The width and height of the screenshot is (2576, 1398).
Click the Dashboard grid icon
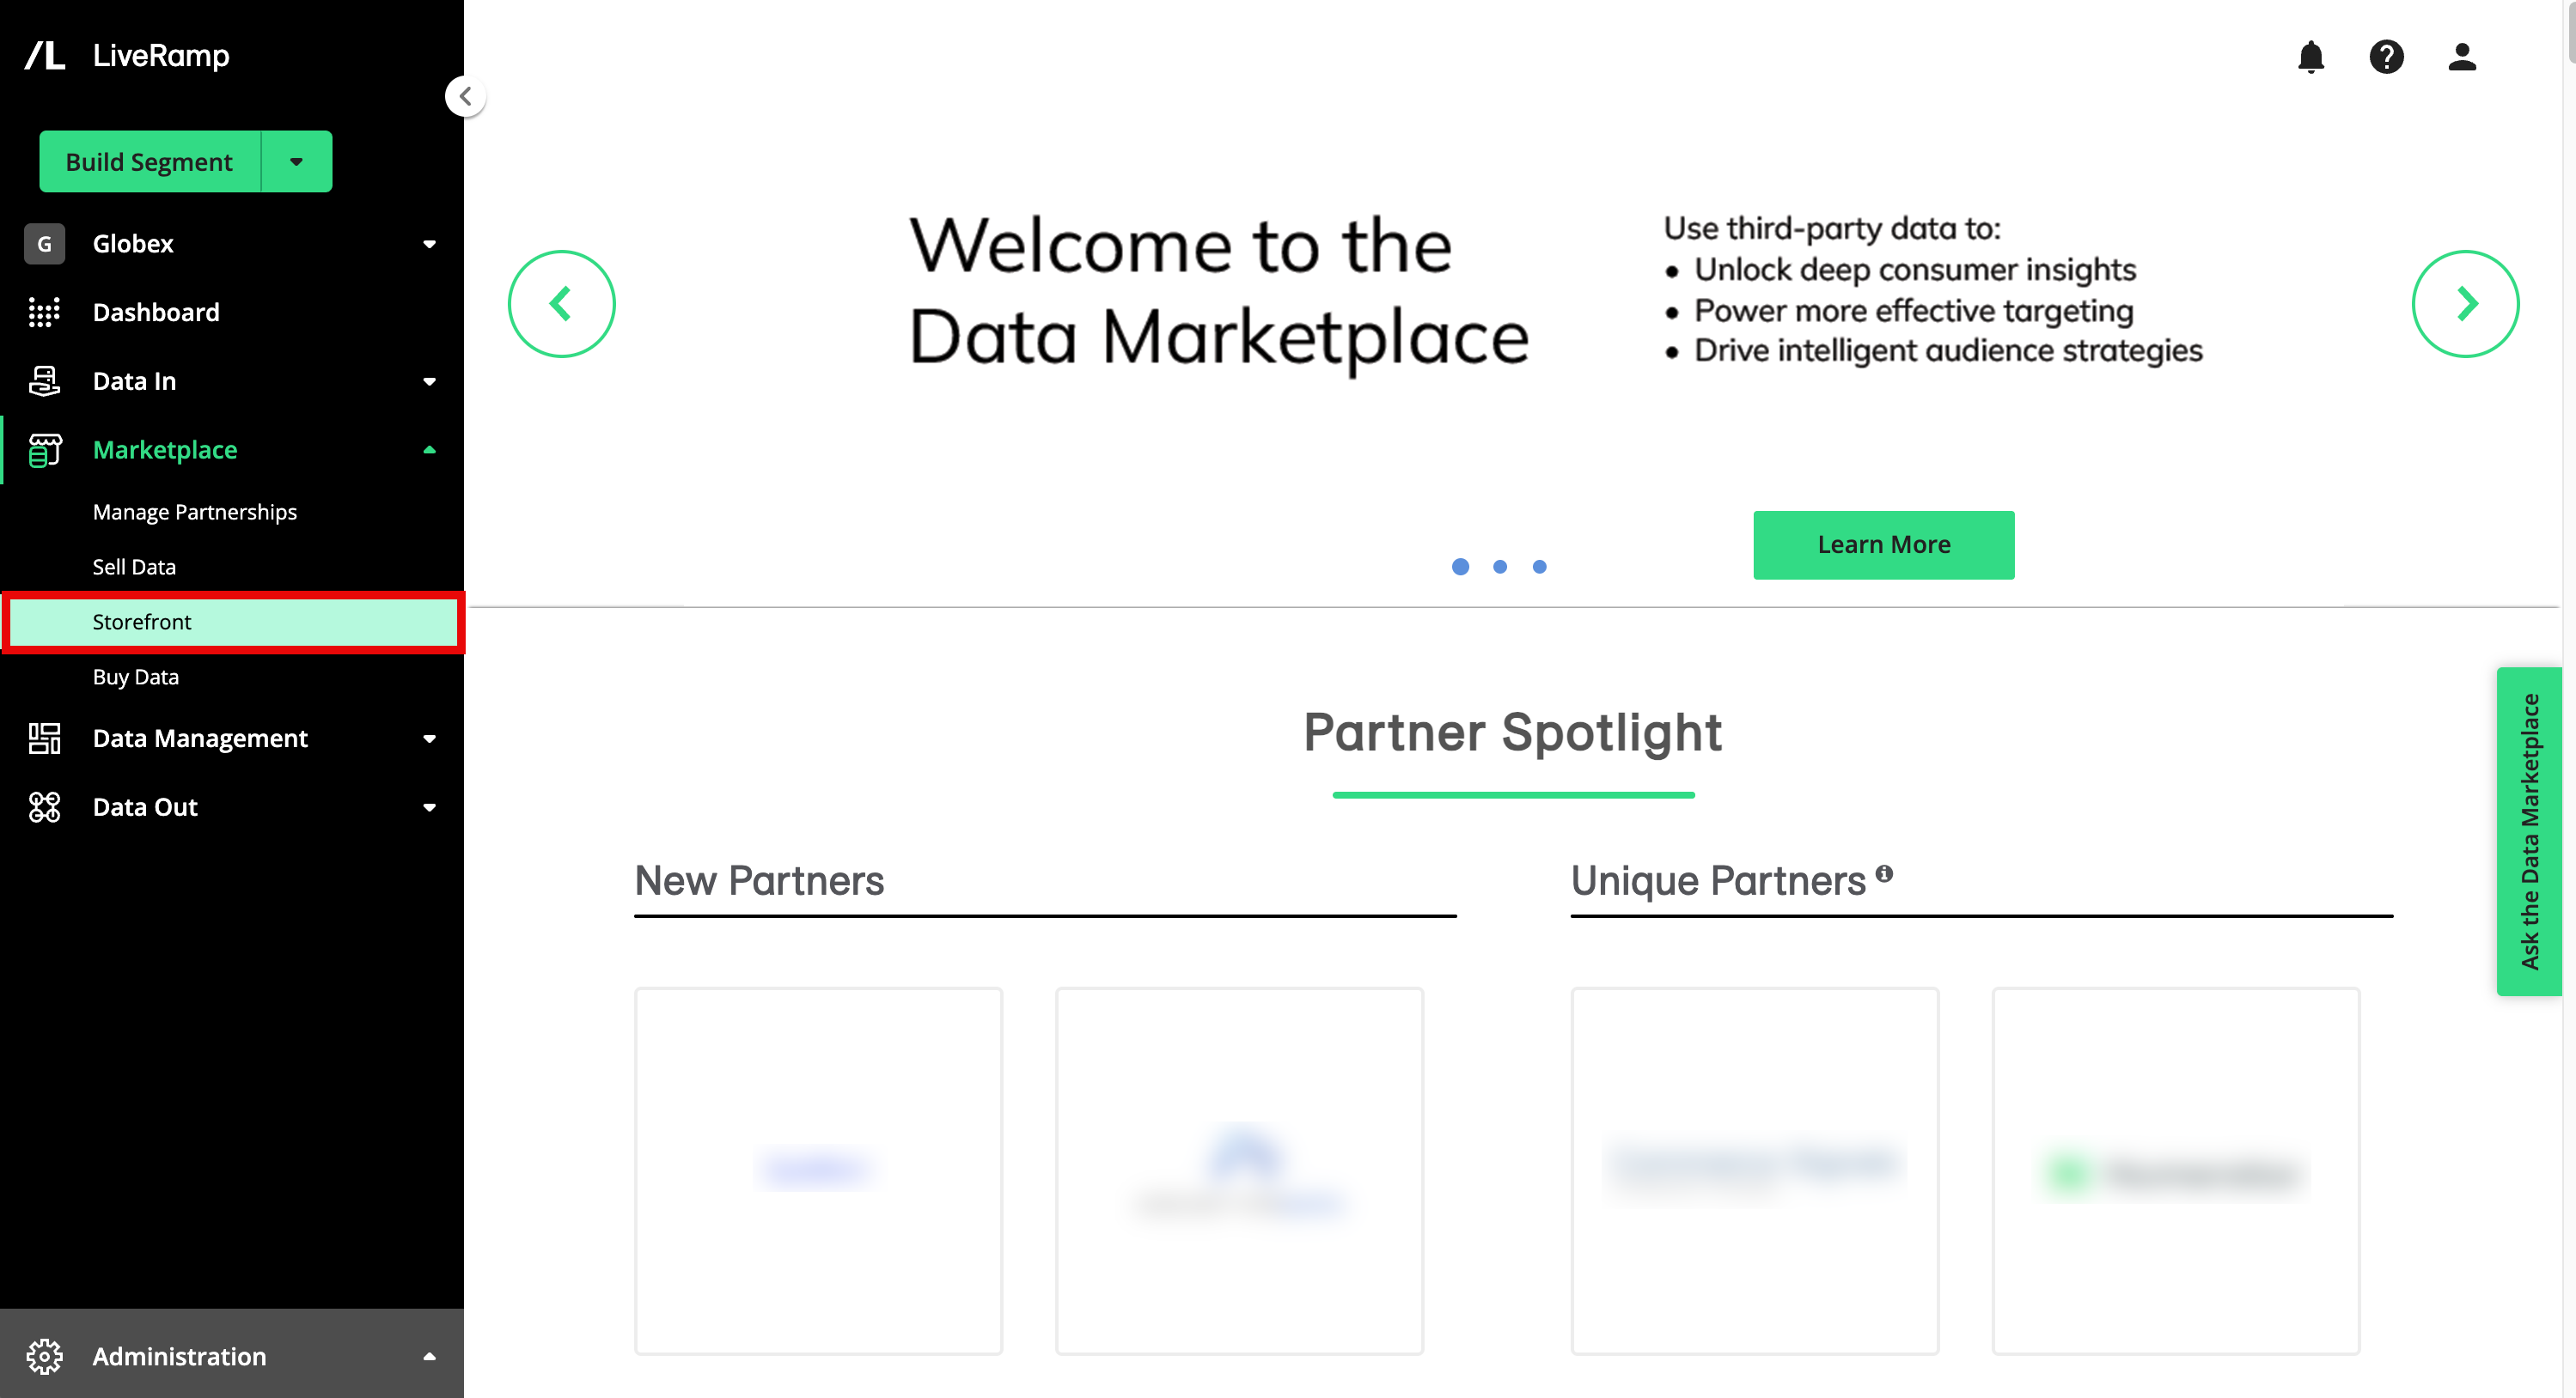pos(44,312)
